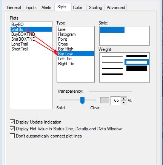The height and width of the screenshot is (165, 163).
Task: Increase transparency with the up spinner arrow
Action: coord(124,99)
